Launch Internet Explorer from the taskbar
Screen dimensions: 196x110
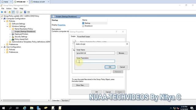coord(24,108)
